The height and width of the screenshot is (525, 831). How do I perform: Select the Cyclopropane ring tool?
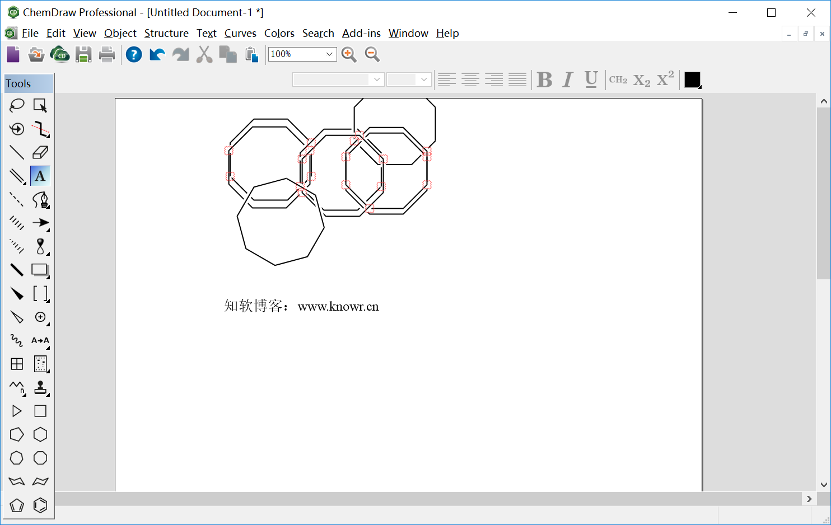[x=17, y=411]
